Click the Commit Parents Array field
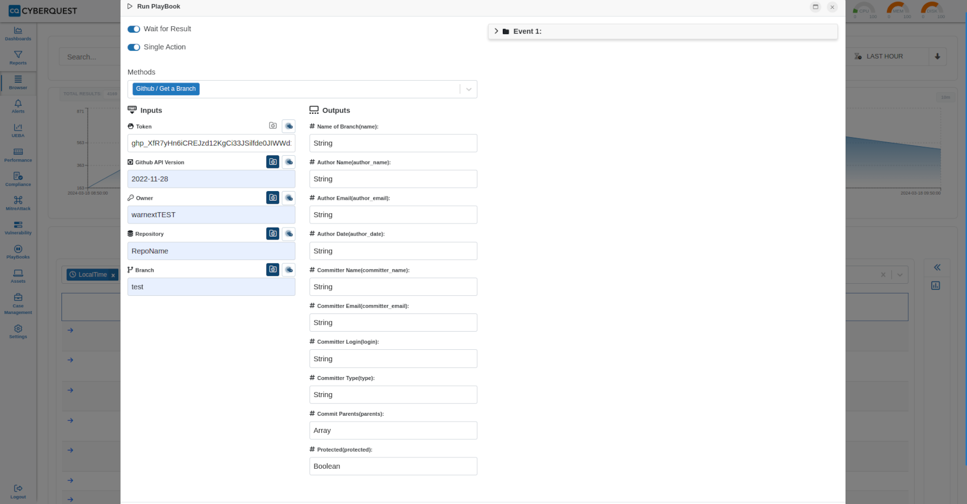This screenshot has height=504, width=967. (393, 431)
